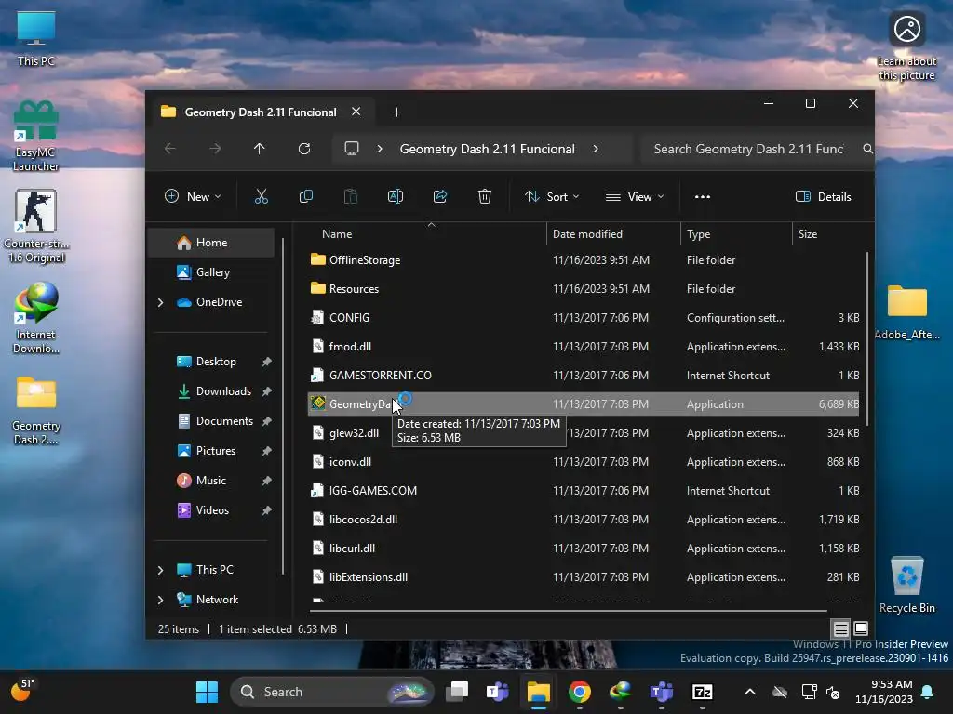Open Google Chrome from the taskbar

pyautogui.click(x=580, y=692)
